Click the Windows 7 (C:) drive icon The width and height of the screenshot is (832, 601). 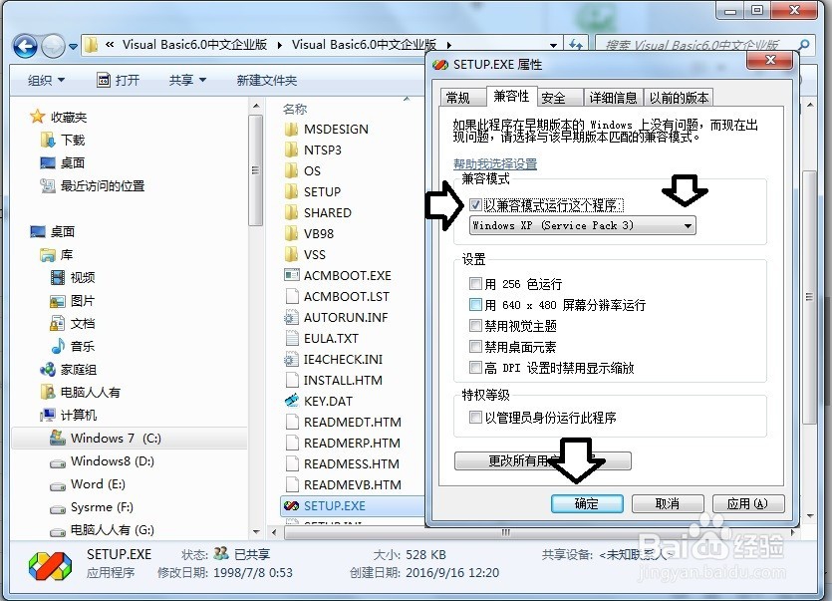(x=58, y=437)
